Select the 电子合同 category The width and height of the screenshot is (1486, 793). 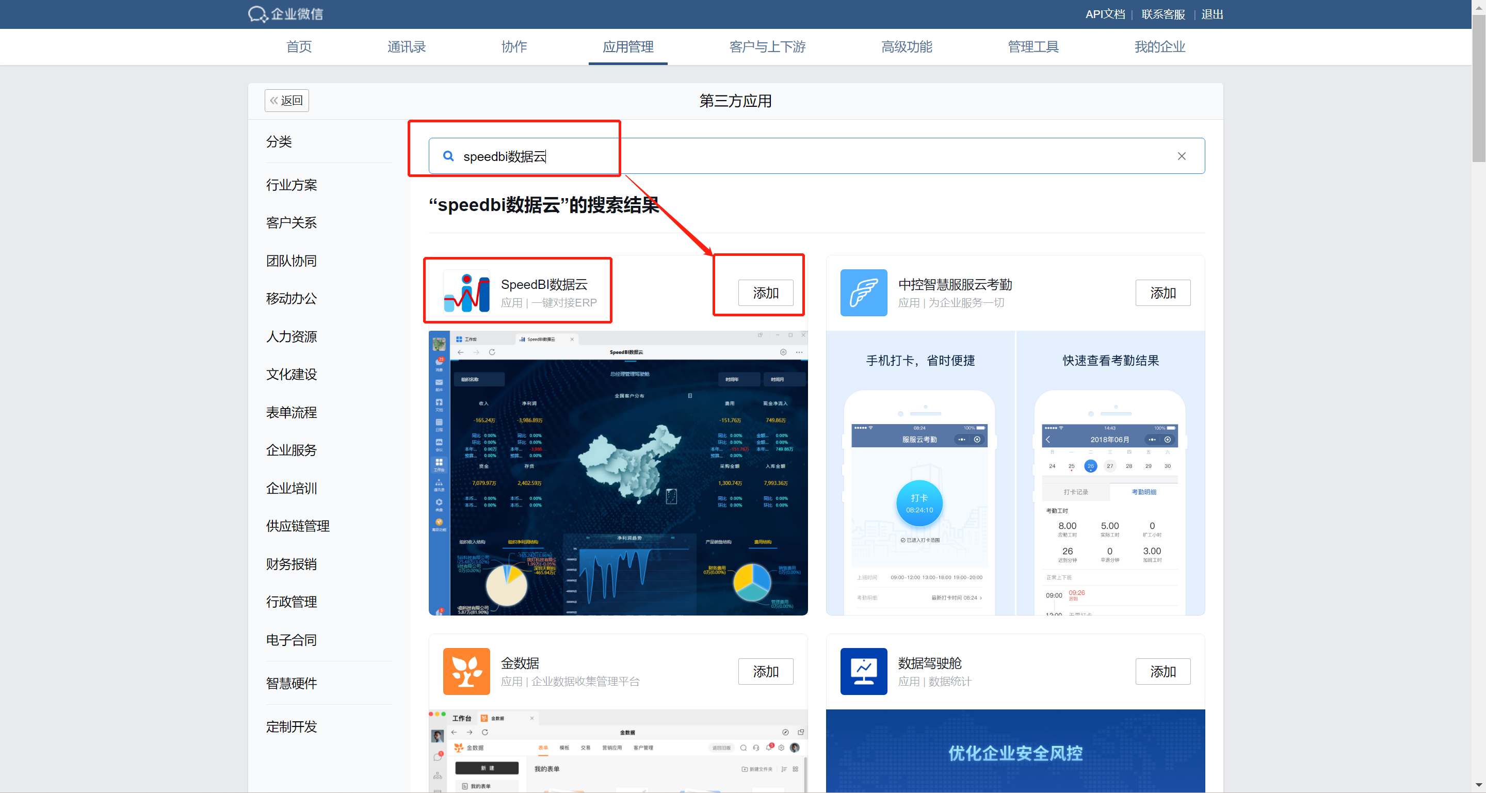point(292,640)
